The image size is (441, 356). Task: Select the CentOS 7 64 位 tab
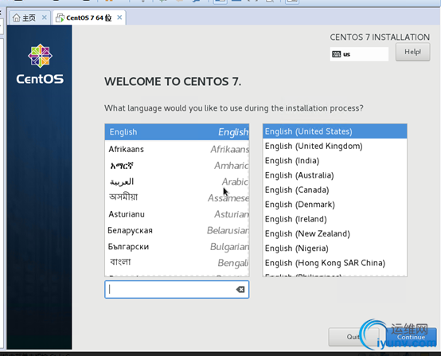tap(89, 18)
